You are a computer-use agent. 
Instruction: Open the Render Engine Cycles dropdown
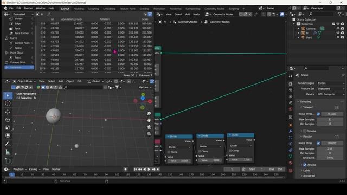pyautogui.click(x=331, y=83)
